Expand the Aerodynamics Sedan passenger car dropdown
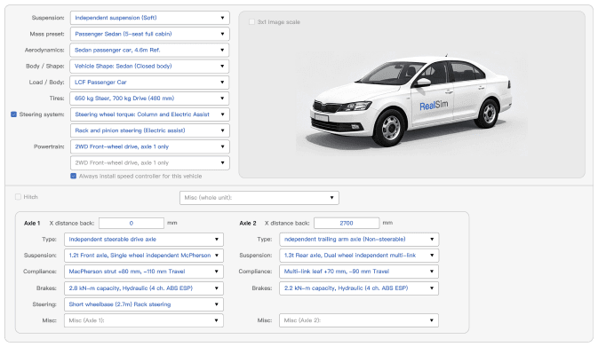 point(149,50)
